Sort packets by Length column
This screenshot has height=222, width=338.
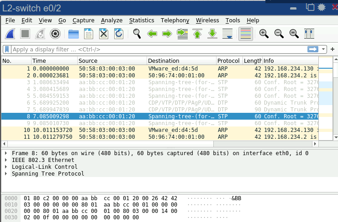click(x=253, y=61)
